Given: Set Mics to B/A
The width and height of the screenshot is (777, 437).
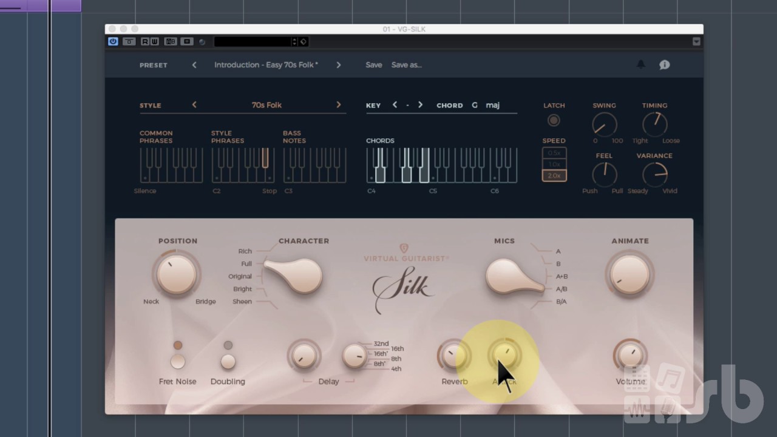Looking at the screenshot, I should 562,302.
